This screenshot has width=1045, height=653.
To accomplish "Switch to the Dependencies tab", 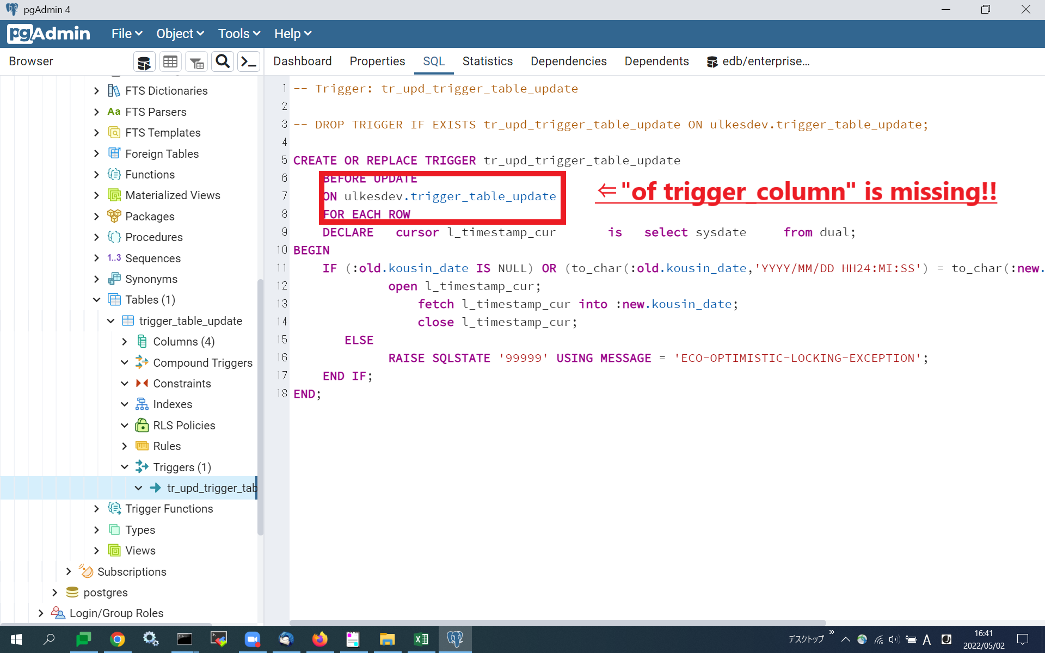I will coord(568,61).
